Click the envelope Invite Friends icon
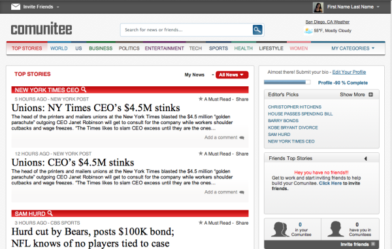The image size is (392, 249). point(16,7)
